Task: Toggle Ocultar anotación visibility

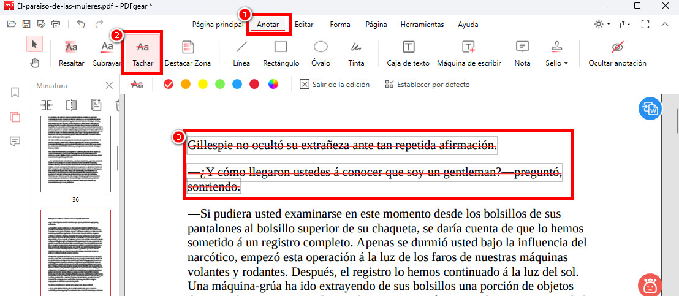Action: pyautogui.click(x=617, y=53)
